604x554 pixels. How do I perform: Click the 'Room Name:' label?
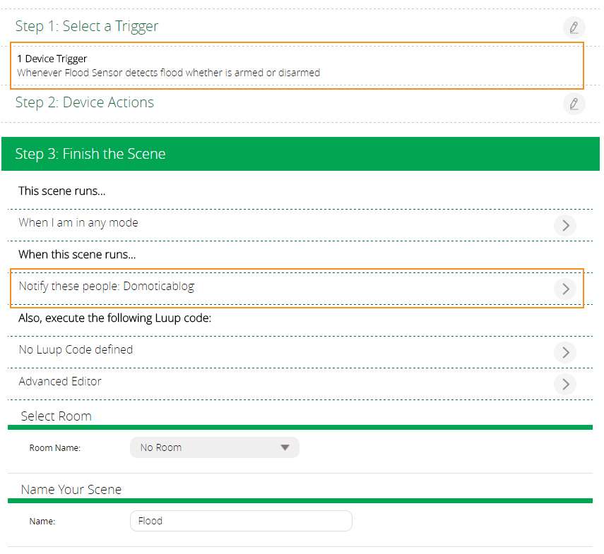(55, 448)
